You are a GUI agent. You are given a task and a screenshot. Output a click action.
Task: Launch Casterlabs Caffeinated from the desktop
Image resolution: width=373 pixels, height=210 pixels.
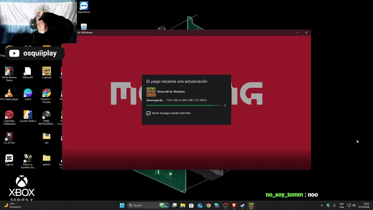(9, 118)
